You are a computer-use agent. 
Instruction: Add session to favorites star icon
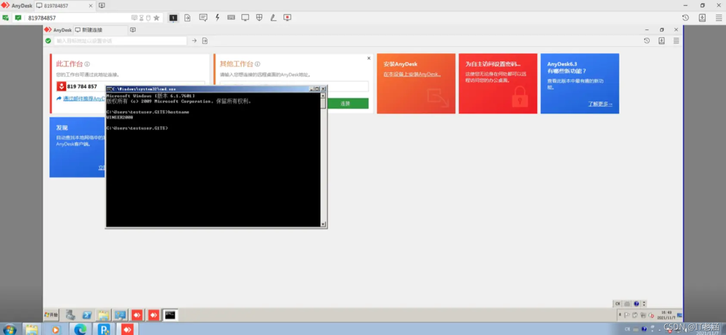coord(156,18)
